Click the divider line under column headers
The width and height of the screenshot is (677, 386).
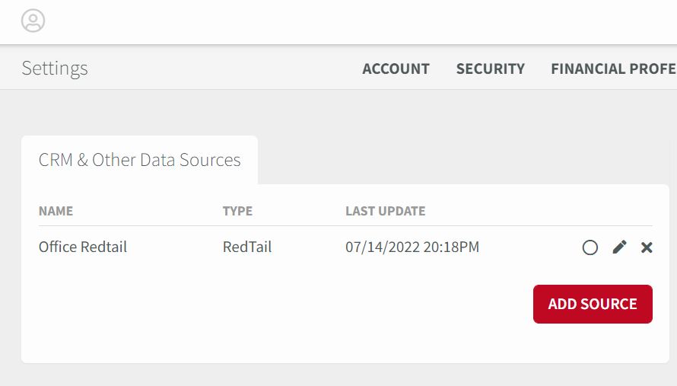coord(345,225)
